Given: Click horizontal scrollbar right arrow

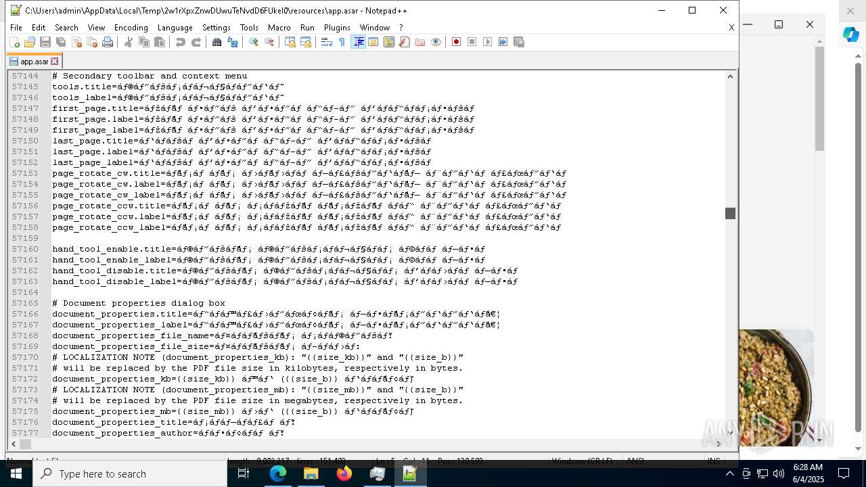Looking at the screenshot, I should point(719,444).
